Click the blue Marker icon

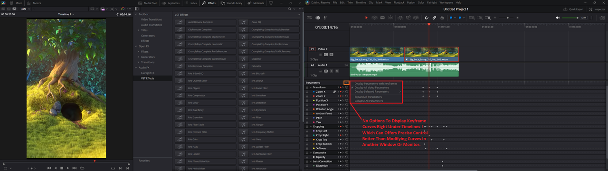(460, 18)
